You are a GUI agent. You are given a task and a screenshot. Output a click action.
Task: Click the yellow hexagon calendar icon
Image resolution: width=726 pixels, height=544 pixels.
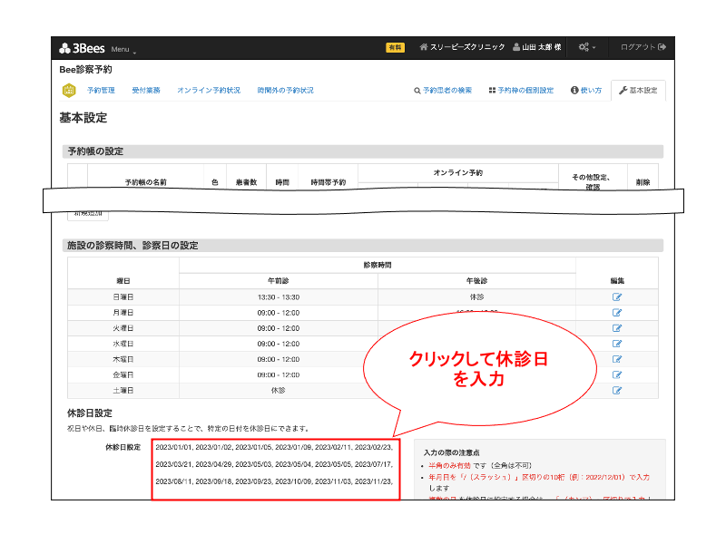click(x=69, y=90)
